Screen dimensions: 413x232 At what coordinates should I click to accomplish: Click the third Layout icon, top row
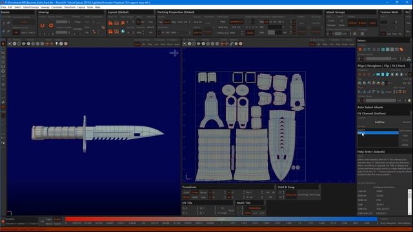coord(123,23)
